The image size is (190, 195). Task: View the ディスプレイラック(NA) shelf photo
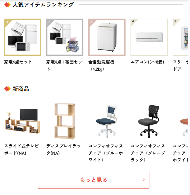point(65,121)
